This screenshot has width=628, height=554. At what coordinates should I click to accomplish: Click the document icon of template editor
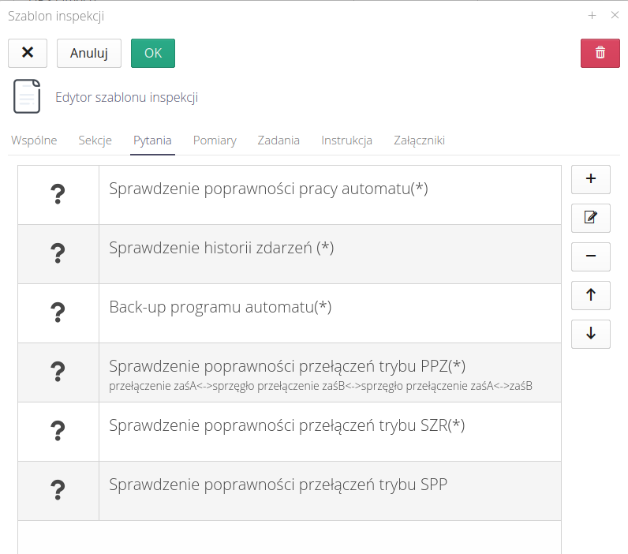tap(27, 97)
